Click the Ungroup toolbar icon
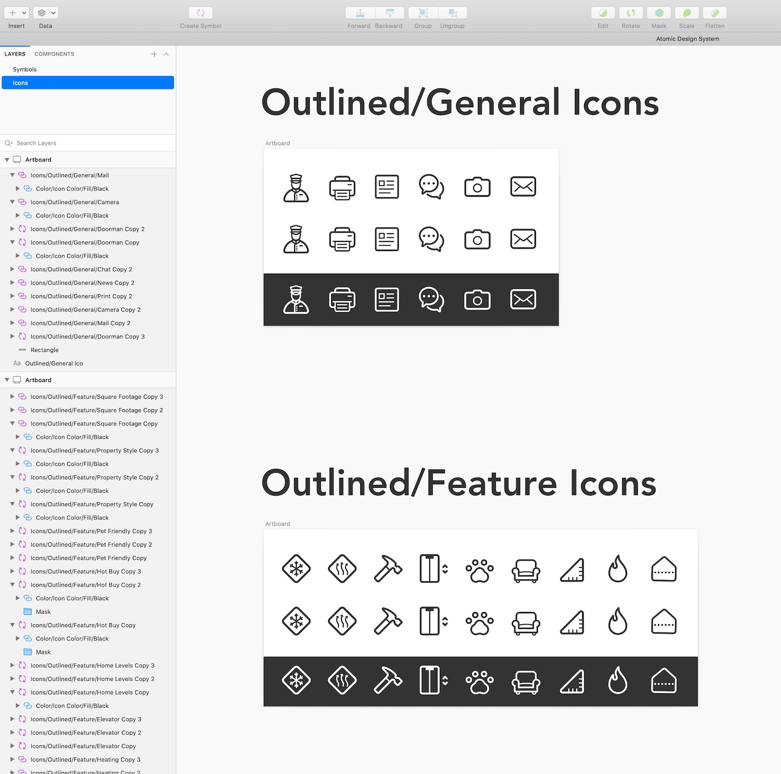This screenshot has height=774, width=781. [x=452, y=13]
